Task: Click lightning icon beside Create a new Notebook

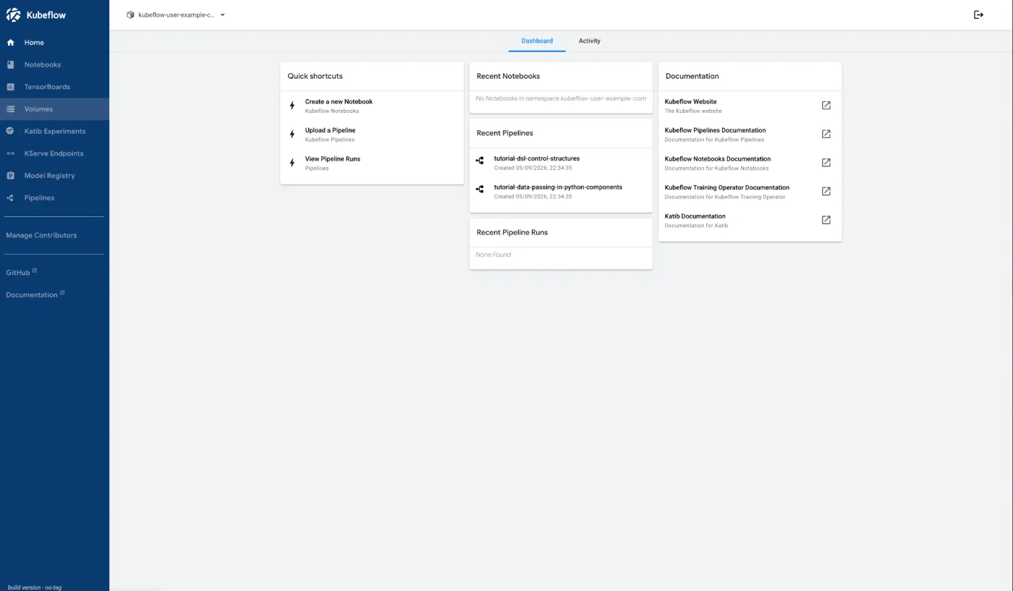Action: click(x=292, y=106)
